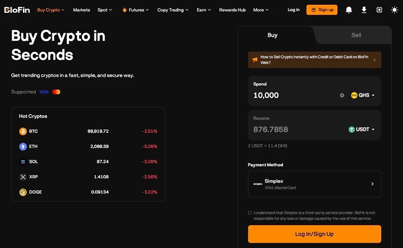403x248 pixels.
Task: Open the announcement banner arrow
Action: 375,60
